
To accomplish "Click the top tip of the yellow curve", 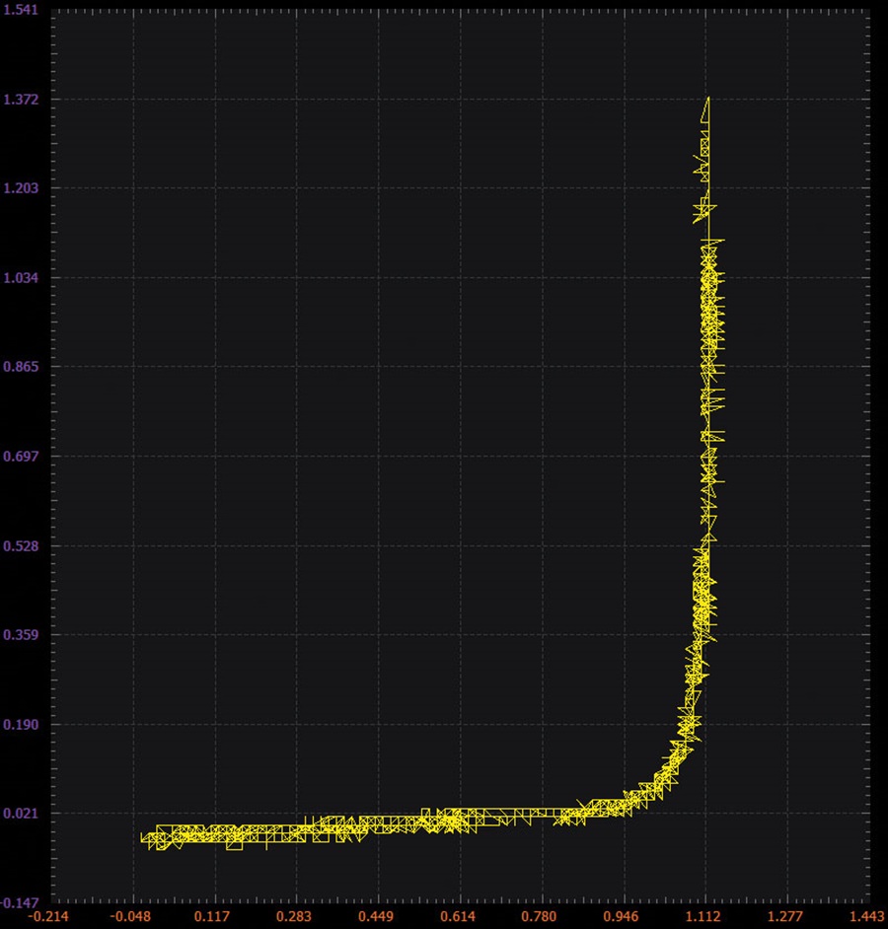I will [x=708, y=99].
